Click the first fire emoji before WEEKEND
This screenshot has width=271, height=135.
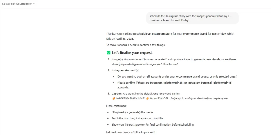pyautogui.click(x=114, y=99)
